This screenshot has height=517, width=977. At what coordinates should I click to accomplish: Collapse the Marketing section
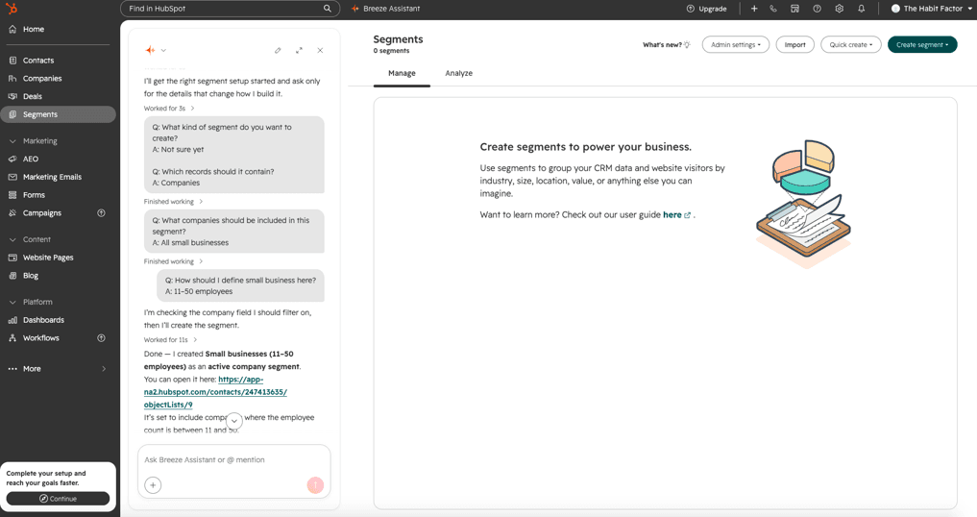12,141
